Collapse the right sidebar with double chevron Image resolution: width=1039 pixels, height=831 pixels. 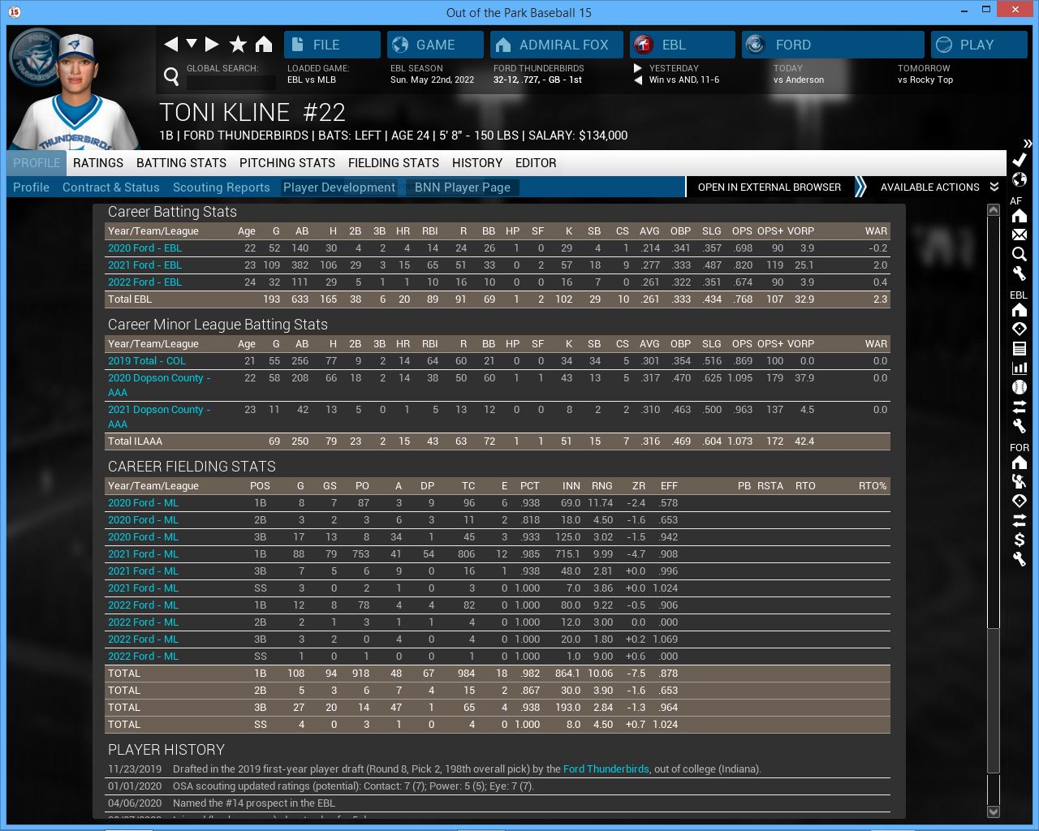pos(1027,144)
